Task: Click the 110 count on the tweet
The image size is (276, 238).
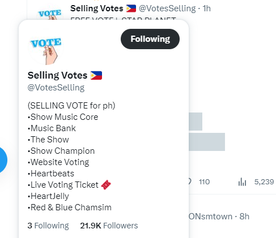Action: pos(204,182)
